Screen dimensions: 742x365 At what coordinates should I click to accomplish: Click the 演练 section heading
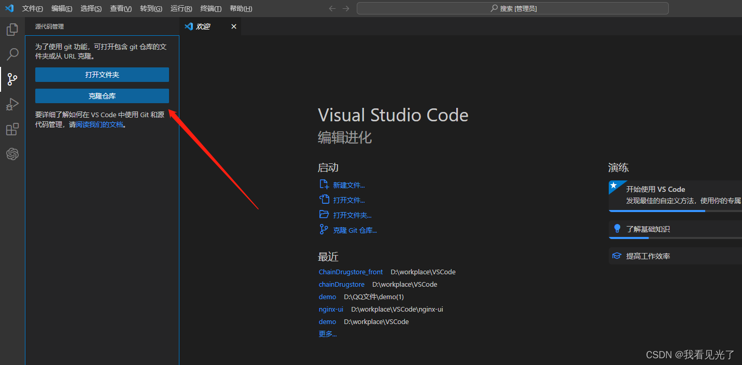tap(619, 167)
